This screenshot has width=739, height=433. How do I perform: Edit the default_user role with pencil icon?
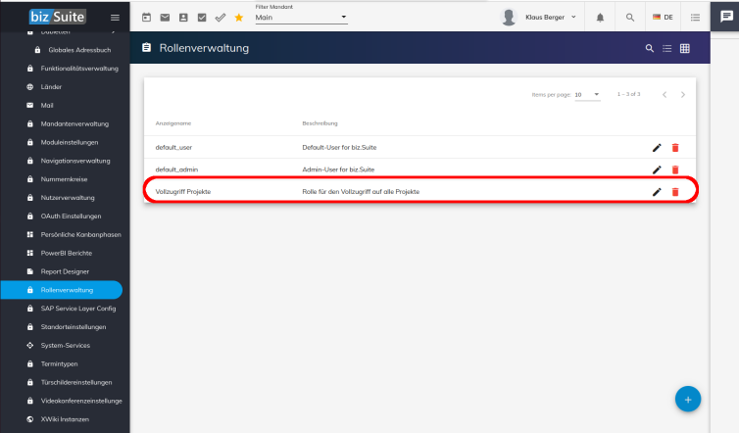click(657, 148)
